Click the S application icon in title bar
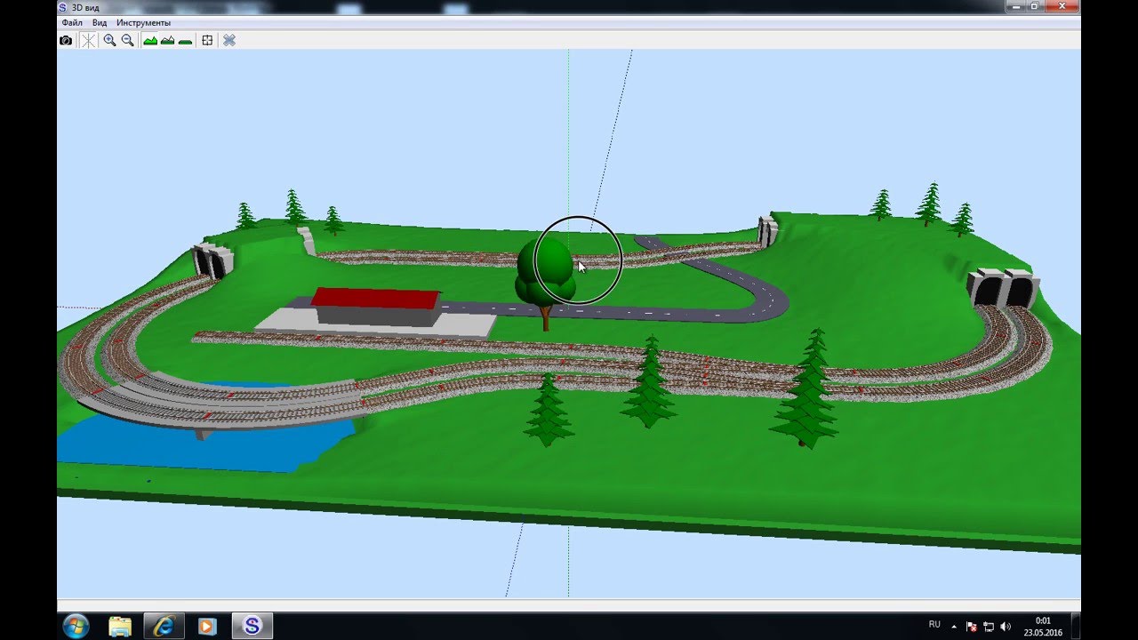Image resolution: width=1138 pixels, height=640 pixels. [62, 7]
